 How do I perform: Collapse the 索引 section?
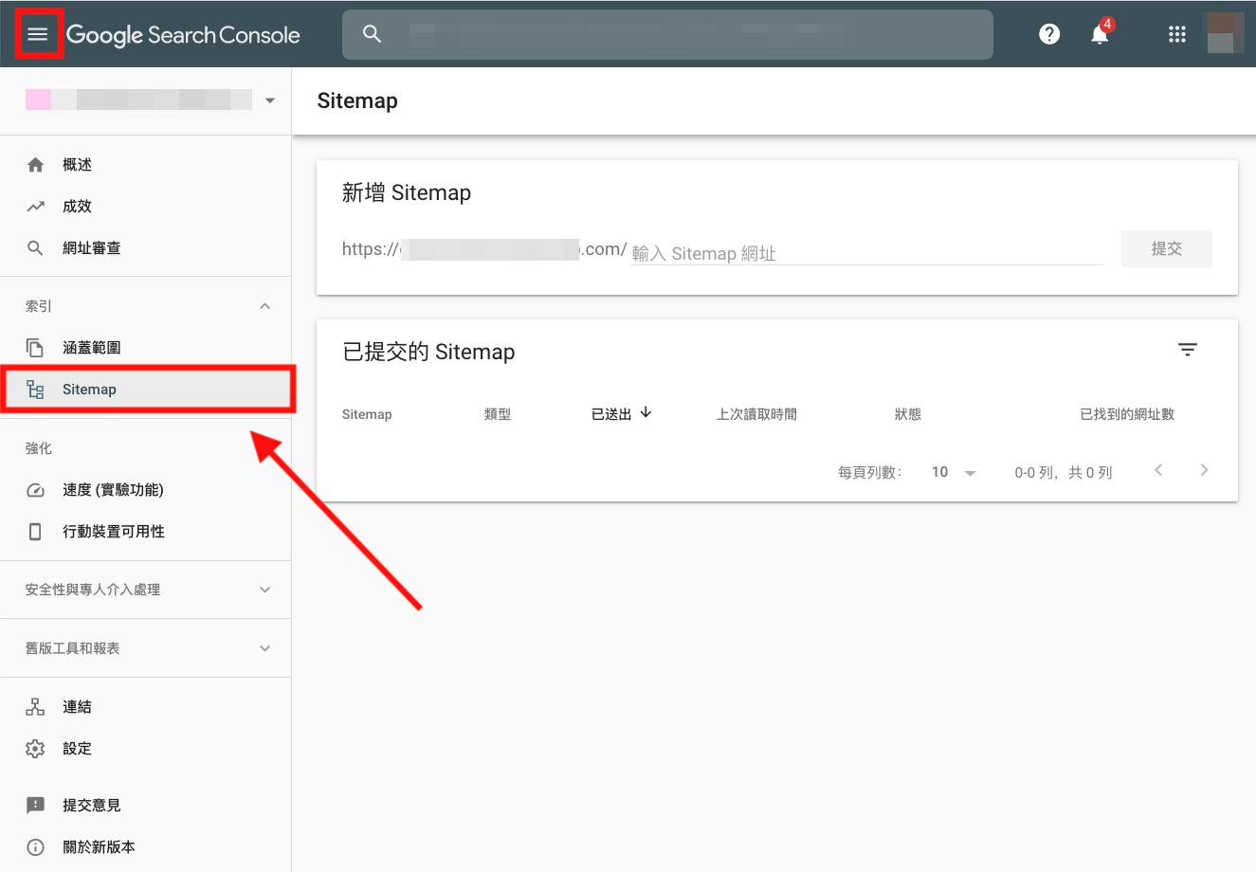coord(264,306)
